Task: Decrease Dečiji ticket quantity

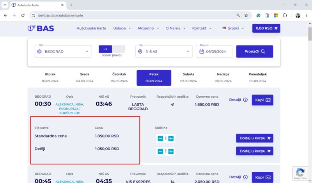Action: [x=160, y=151]
